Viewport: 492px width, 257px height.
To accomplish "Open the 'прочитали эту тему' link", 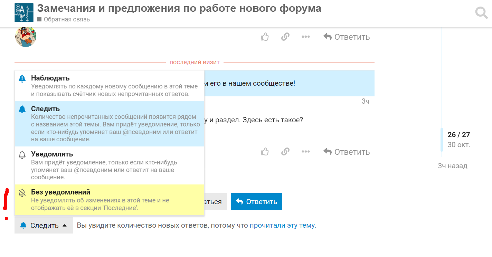I will tap(282, 226).
